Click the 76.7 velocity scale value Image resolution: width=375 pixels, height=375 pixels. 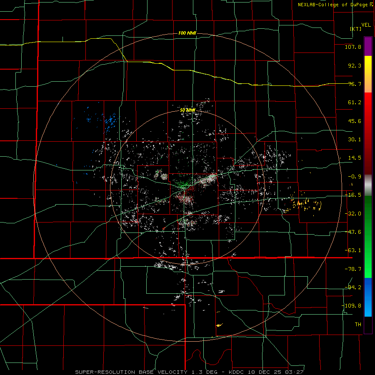pyautogui.click(x=355, y=84)
